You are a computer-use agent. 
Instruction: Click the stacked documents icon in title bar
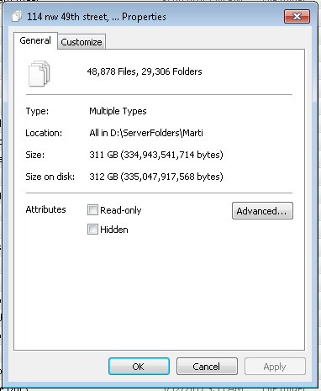17,17
